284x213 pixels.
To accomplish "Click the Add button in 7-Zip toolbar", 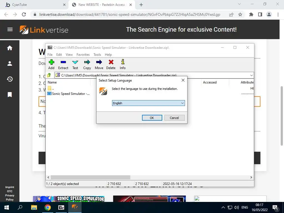I will point(51,64).
